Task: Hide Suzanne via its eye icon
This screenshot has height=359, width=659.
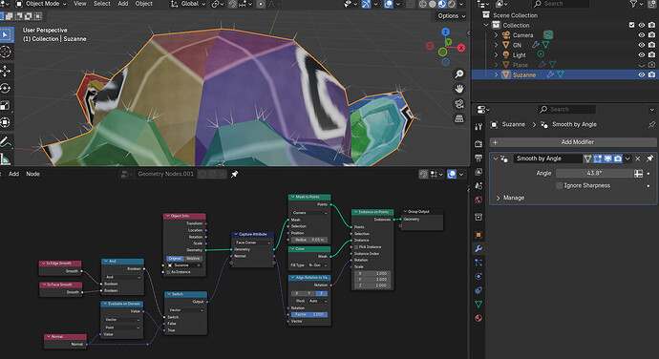Action: click(642, 74)
